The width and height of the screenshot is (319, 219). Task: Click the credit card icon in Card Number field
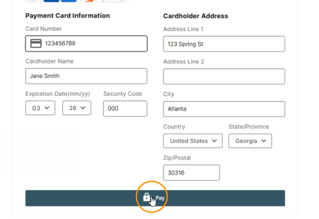[36, 44]
